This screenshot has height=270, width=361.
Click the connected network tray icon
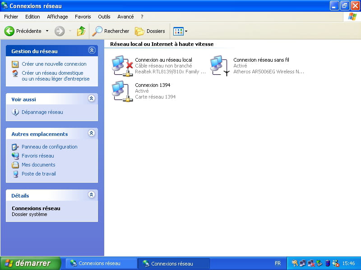(x=303, y=263)
